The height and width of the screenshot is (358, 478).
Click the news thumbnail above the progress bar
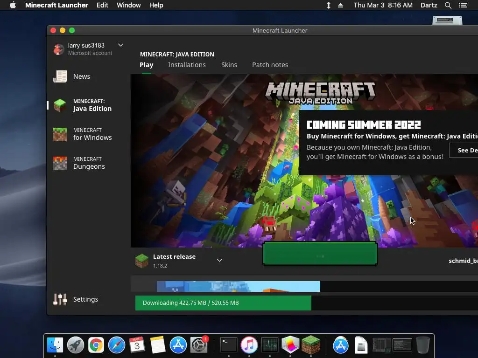point(239,287)
